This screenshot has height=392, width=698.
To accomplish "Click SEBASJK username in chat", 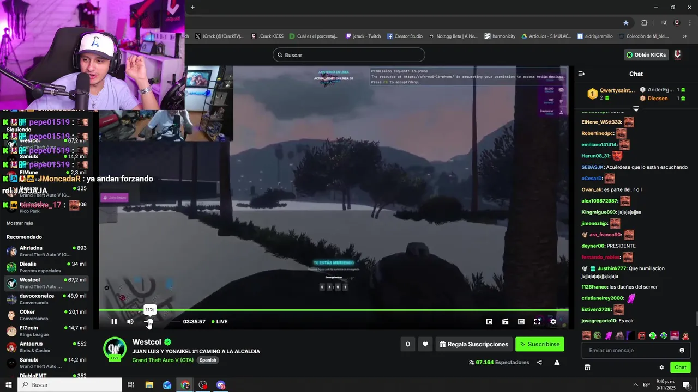I will point(593,167).
